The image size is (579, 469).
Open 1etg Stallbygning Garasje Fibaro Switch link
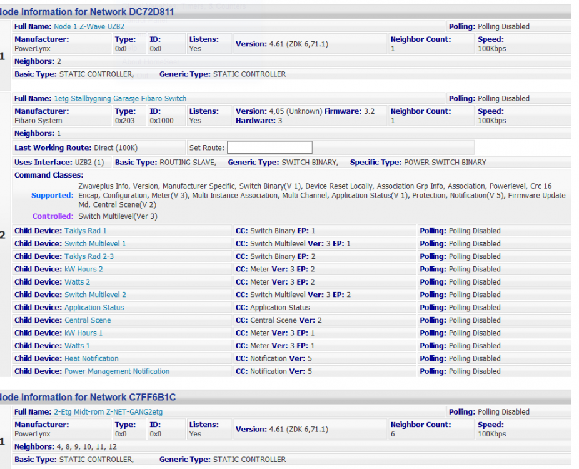[x=120, y=99]
